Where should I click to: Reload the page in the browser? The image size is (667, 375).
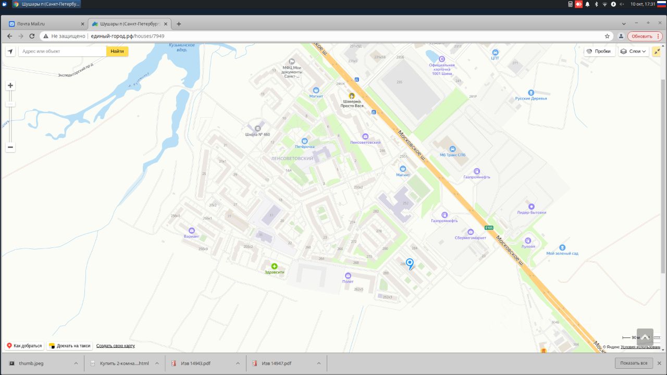tap(32, 36)
